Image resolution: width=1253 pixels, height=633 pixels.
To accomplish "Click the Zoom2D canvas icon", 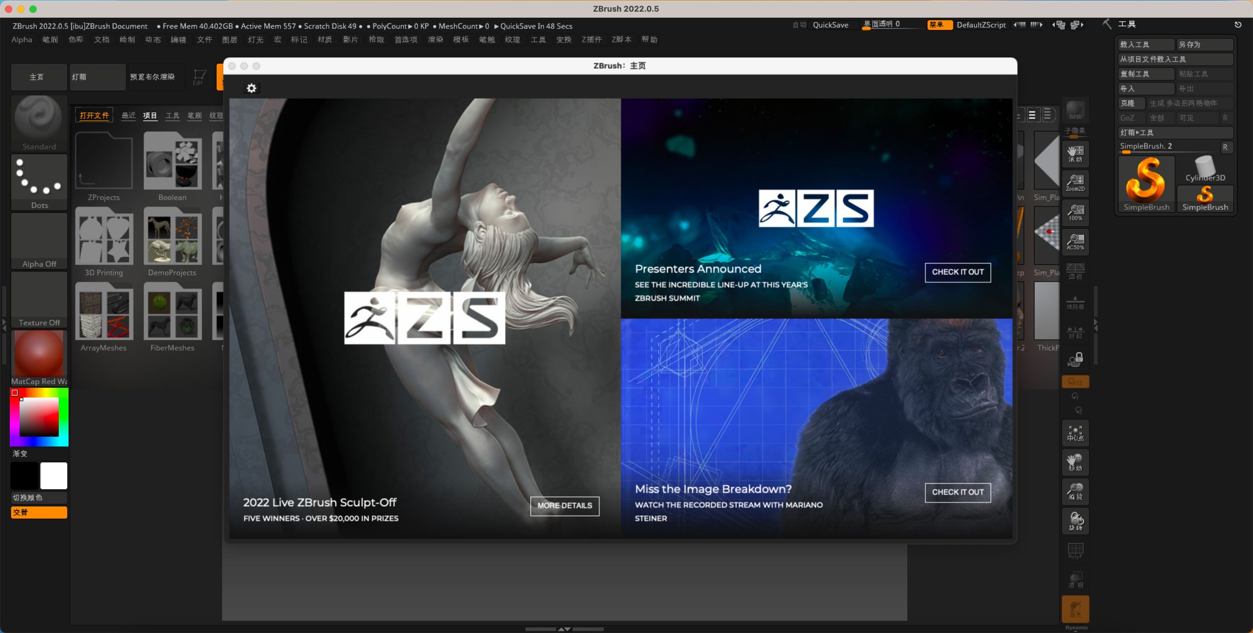I will point(1075,182).
